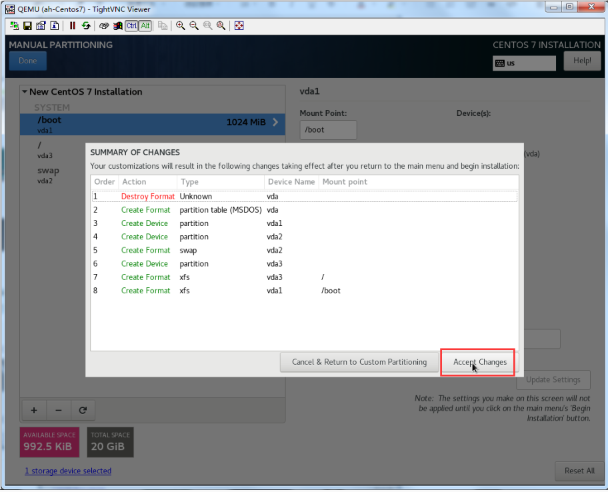608x492 pixels.
Task: Click the Save Connection floppy disk icon
Action: click(27, 26)
